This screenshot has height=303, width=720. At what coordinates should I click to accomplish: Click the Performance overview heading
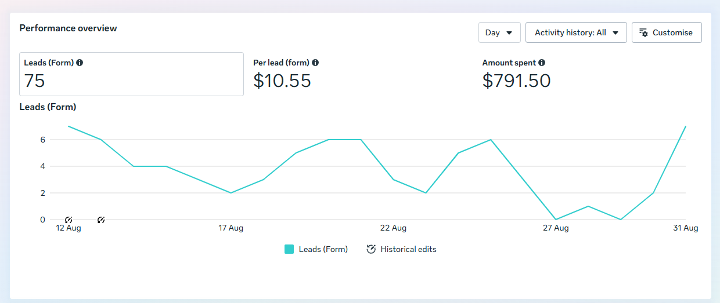coord(68,28)
